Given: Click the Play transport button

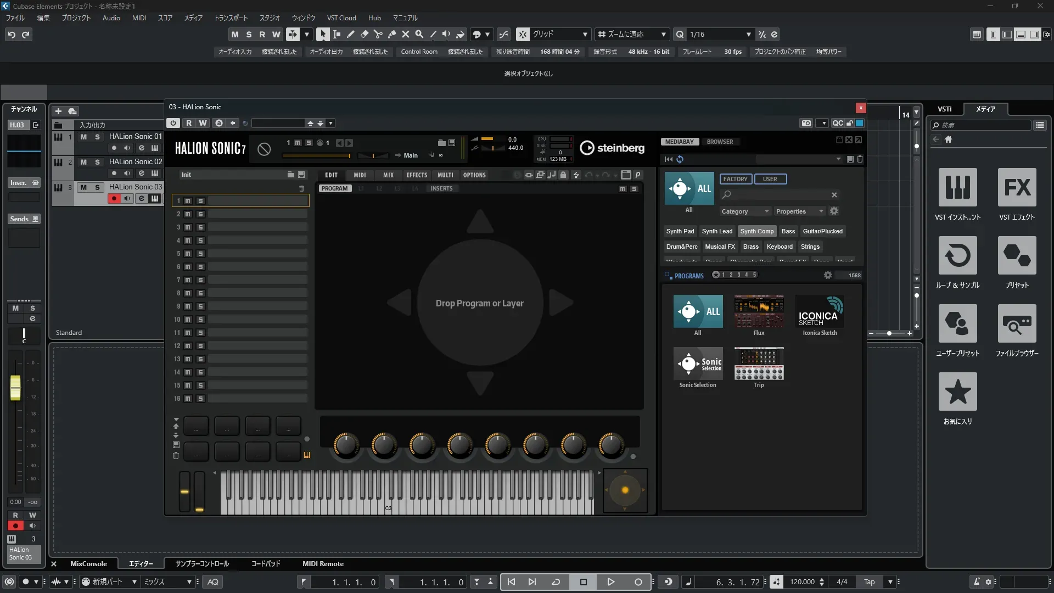Looking at the screenshot, I should [610, 582].
